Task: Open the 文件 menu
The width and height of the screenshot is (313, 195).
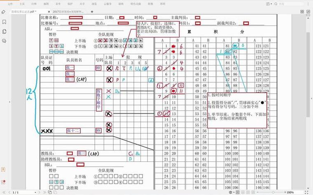Action: [10, 4]
